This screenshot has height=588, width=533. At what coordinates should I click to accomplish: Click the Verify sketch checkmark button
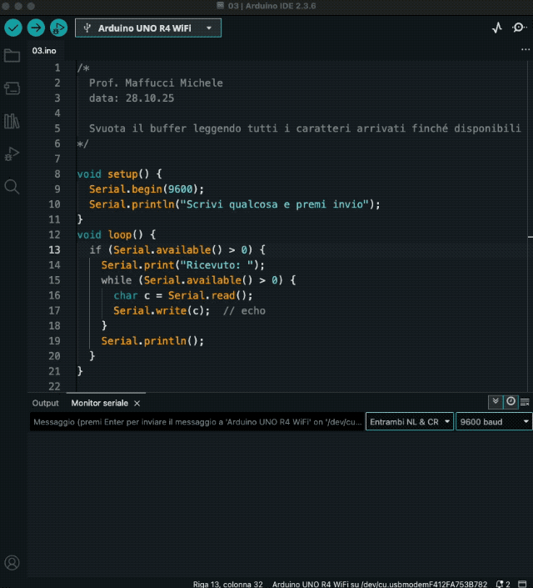click(13, 28)
